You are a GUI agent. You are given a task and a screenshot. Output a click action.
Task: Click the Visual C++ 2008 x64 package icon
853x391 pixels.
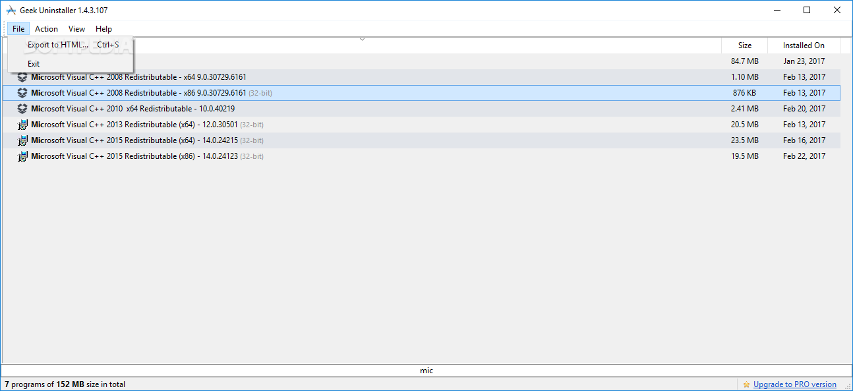click(x=22, y=77)
